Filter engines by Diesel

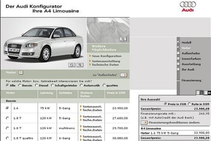tap(36, 85)
